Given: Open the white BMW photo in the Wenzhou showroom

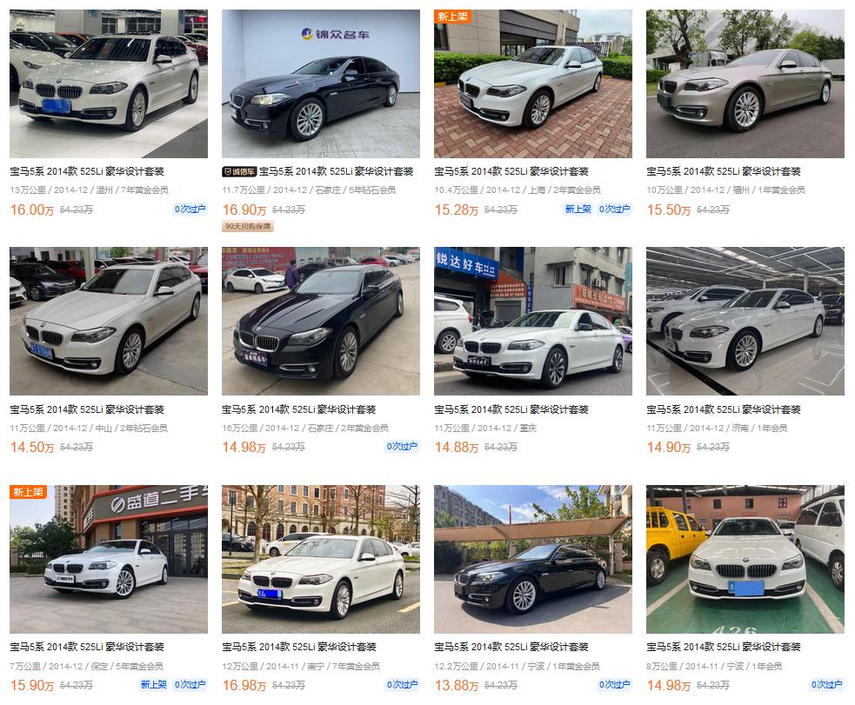Looking at the screenshot, I should click(109, 84).
